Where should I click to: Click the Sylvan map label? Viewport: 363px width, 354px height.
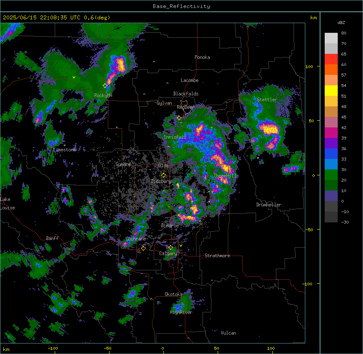tap(164, 103)
